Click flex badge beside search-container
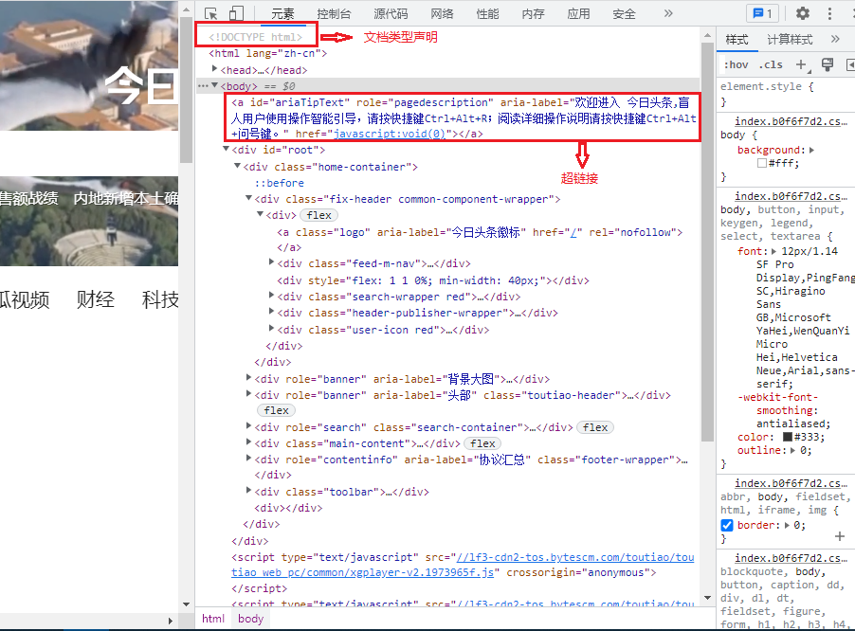 [x=595, y=427]
